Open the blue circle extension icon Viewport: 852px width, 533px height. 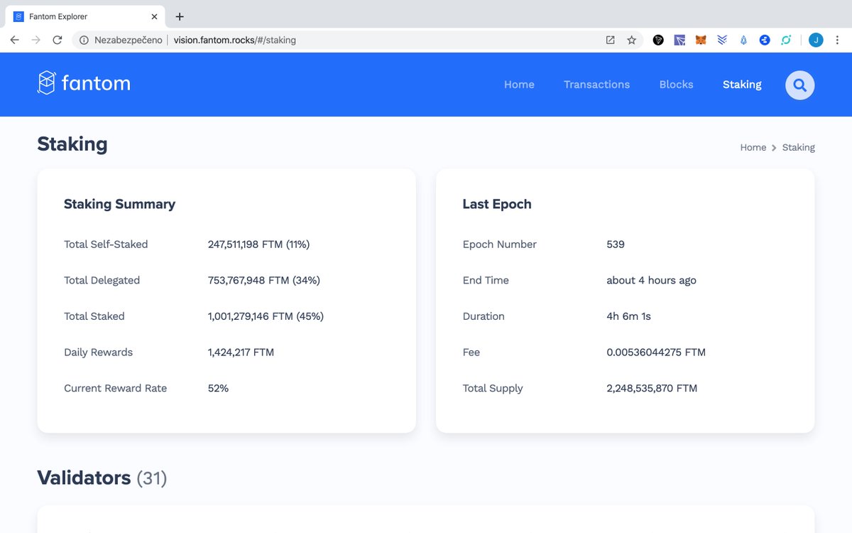[765, 40]
